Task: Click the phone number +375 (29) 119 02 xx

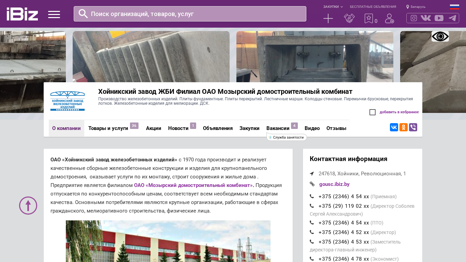Action: point(344,206)
